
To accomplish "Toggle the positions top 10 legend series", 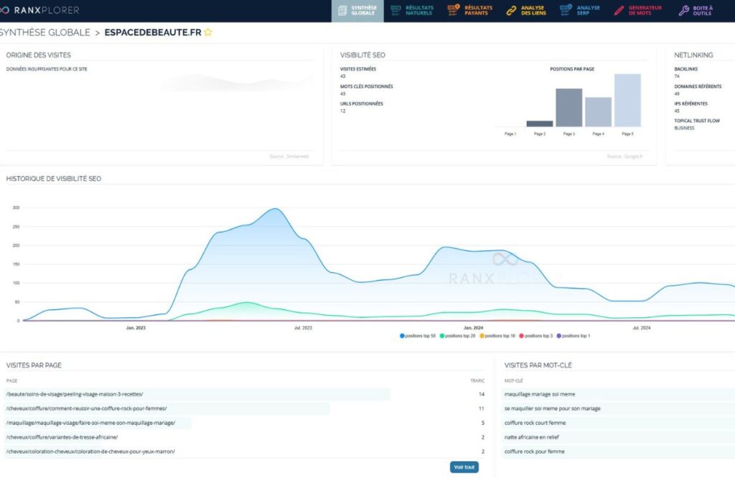I will coord(497,336).
